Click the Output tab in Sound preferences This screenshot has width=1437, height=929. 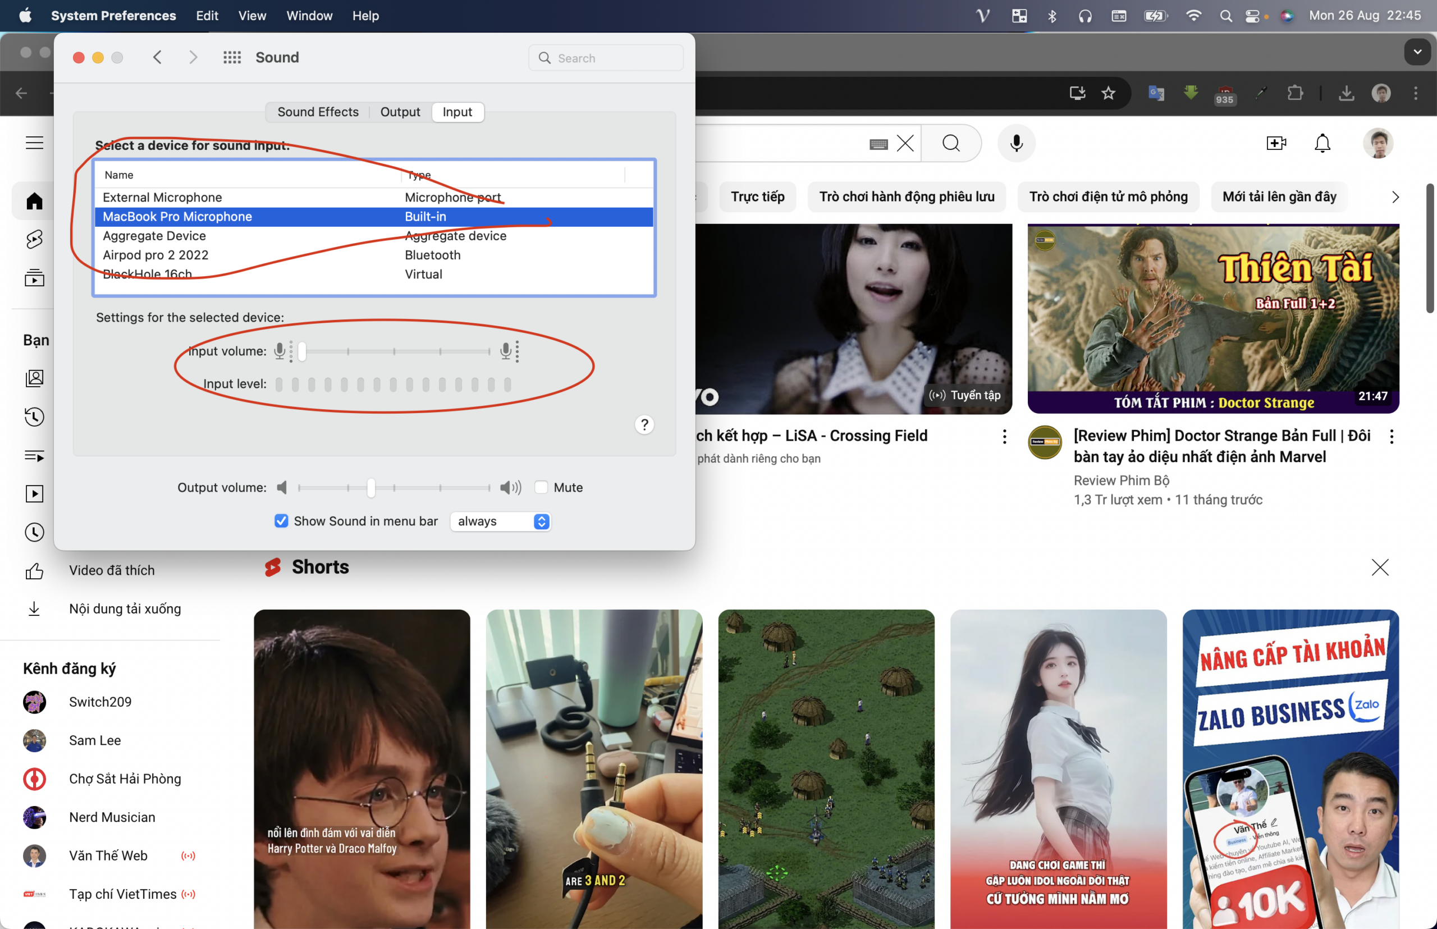point(400,111)
